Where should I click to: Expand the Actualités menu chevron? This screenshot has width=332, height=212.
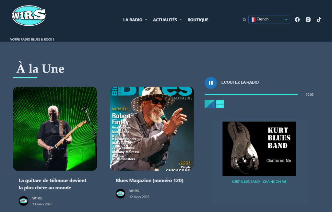(181, 19)
